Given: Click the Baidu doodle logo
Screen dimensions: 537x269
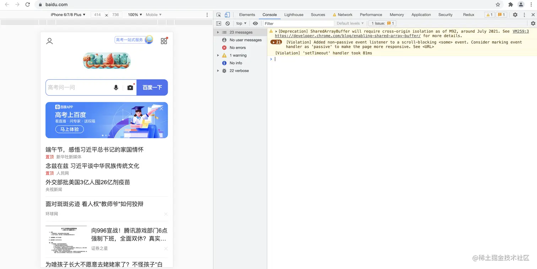Looking at the screenshot, I should (x=107, y=61).
